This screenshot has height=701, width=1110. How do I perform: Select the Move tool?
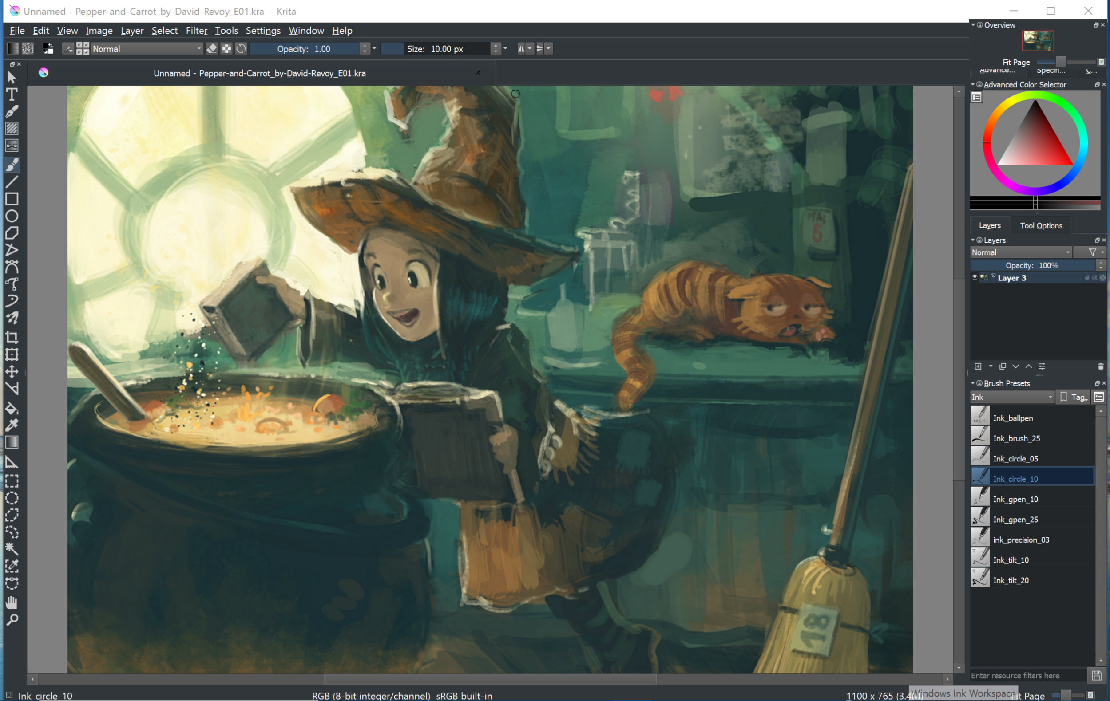12,372
